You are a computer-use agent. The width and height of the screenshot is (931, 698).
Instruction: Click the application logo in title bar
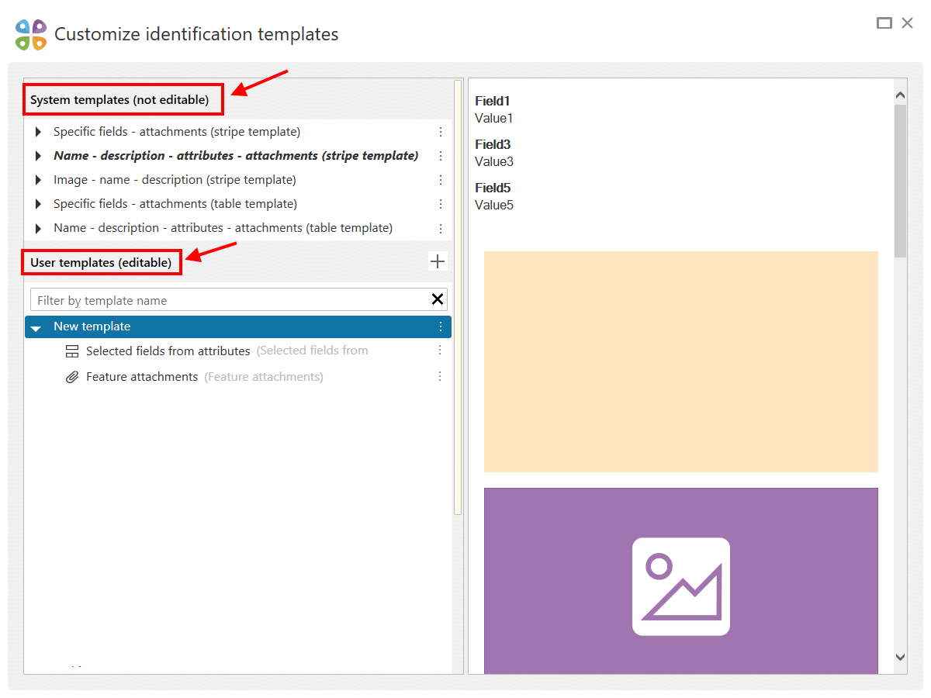tap(31, 35)
